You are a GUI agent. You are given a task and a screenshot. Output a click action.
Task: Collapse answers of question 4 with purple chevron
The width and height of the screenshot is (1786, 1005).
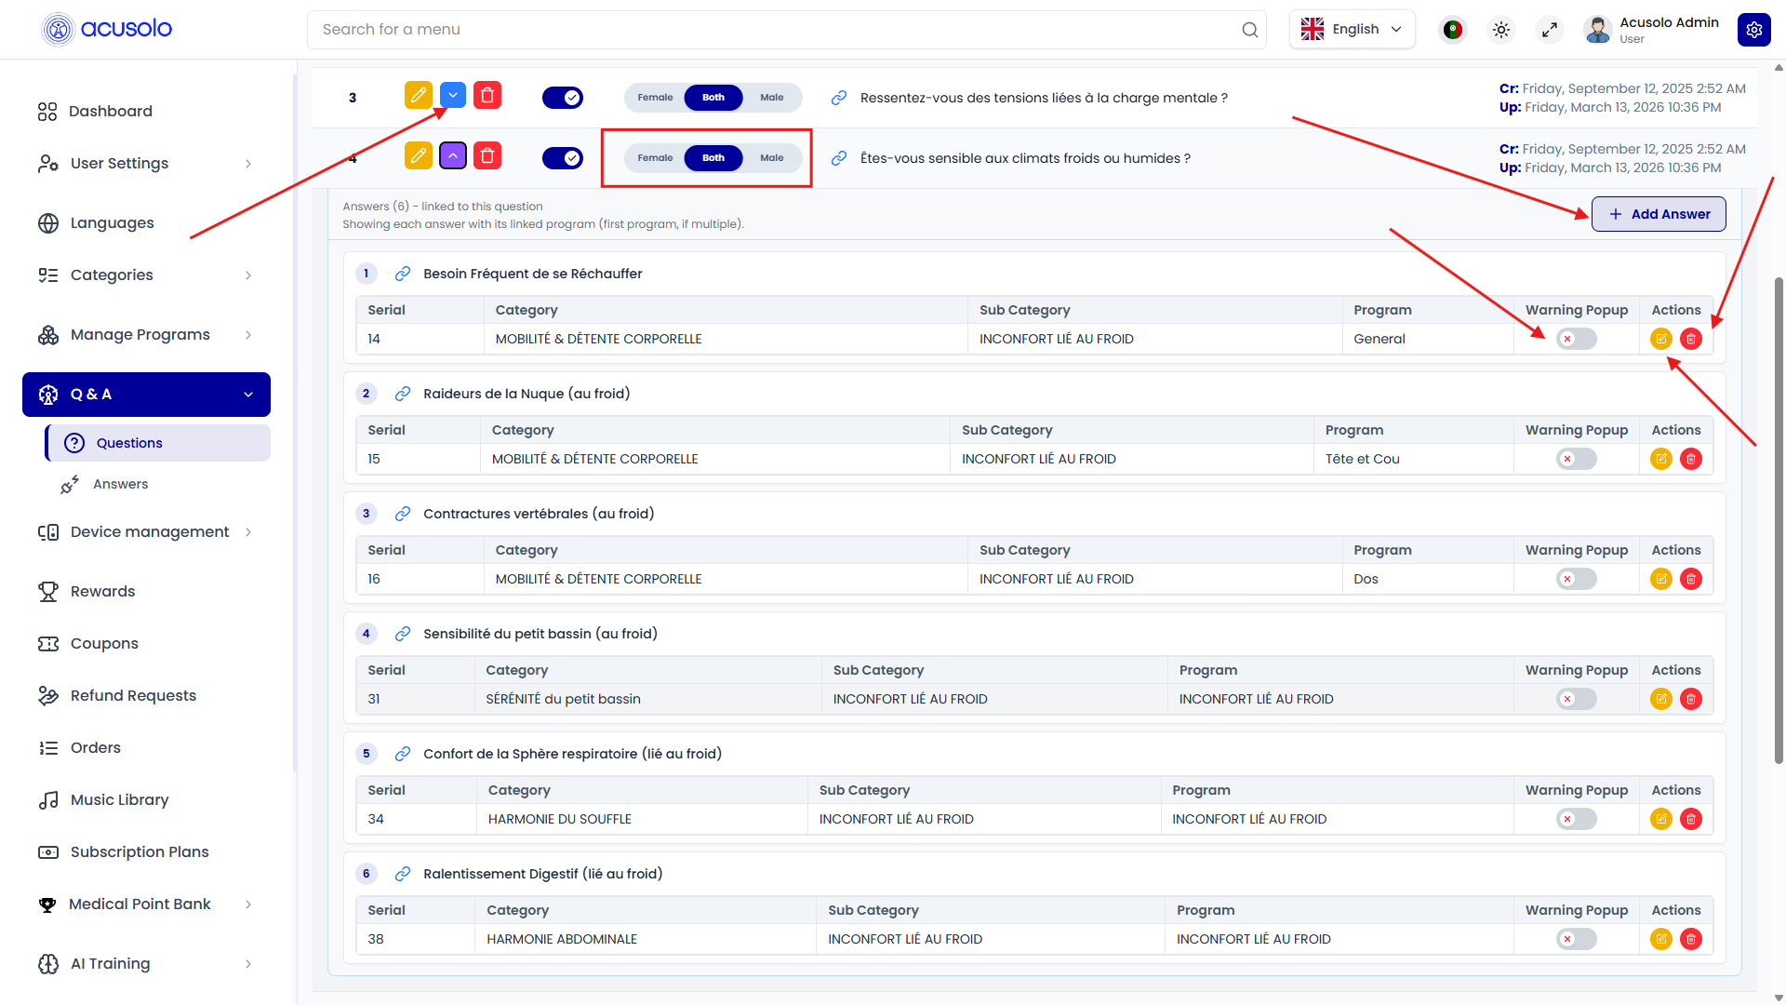tap(453, 155)
